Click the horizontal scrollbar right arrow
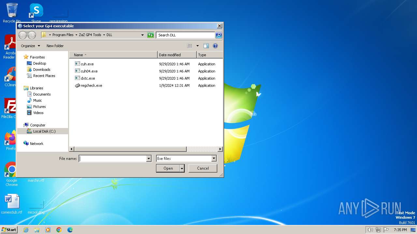Screen dimensions: 417x234 coord(220,149)
